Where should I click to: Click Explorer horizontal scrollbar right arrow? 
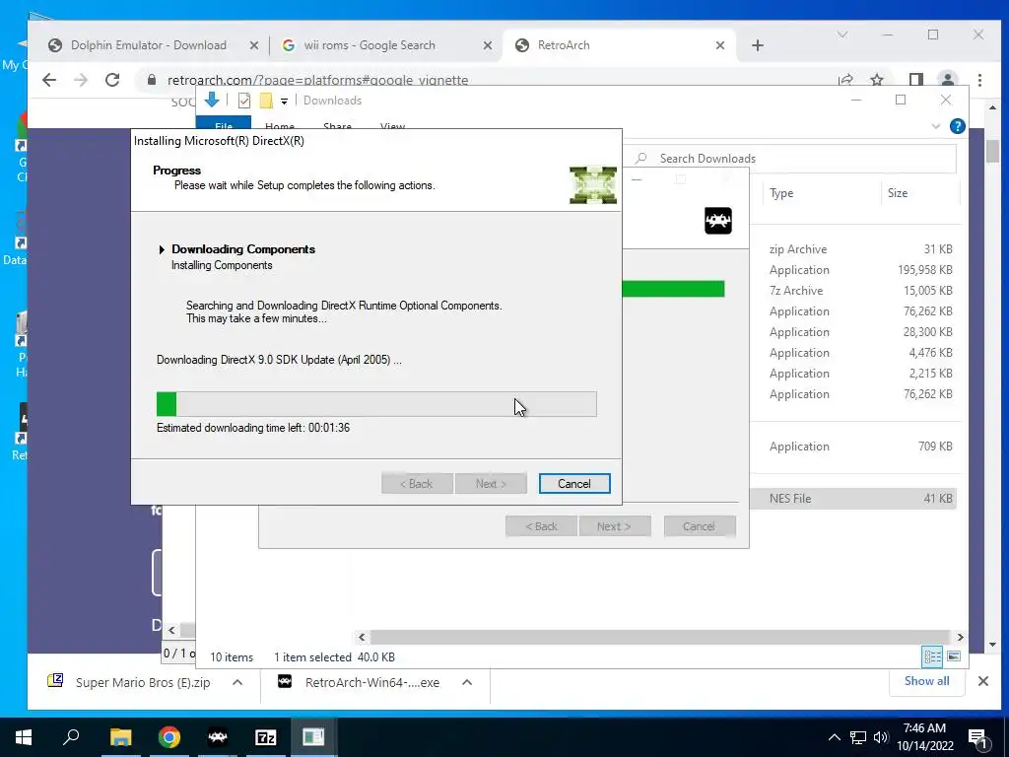(x=960, y=638)
